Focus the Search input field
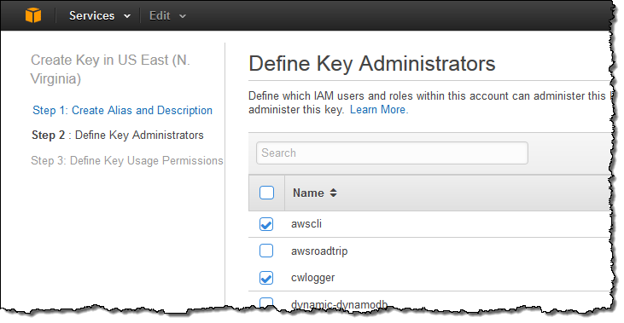Screen dimensions: 624x323 (x=392, y=153)
